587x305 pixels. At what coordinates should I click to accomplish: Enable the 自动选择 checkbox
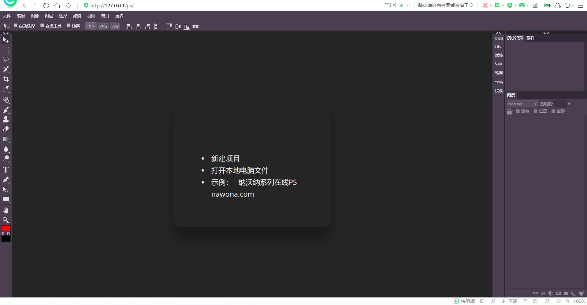pos(16,26)
